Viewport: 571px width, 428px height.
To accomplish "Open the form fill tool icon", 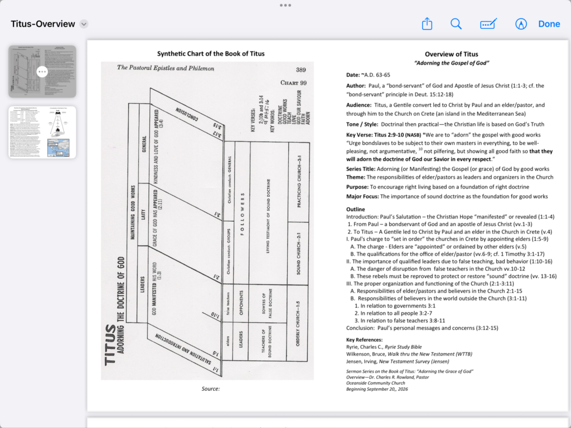I will [x=488, y=24].
